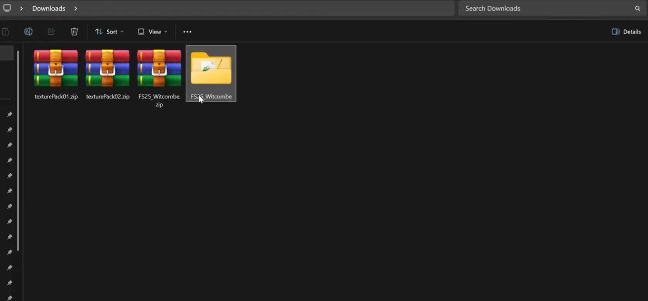This screenshot has width=648, height=301.
Task: Select the texturePack02.zip archive icon
Action: 108,68
